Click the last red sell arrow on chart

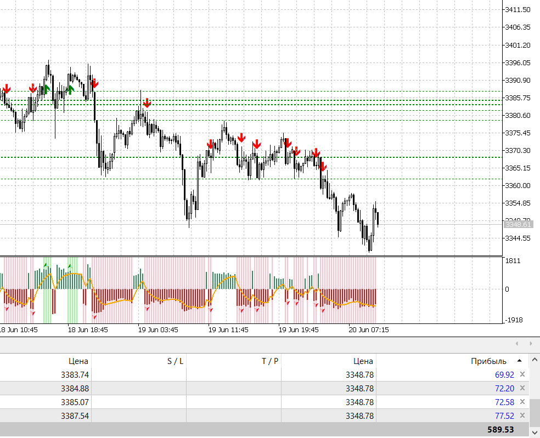pyautogui.click(x=323, y=166)
